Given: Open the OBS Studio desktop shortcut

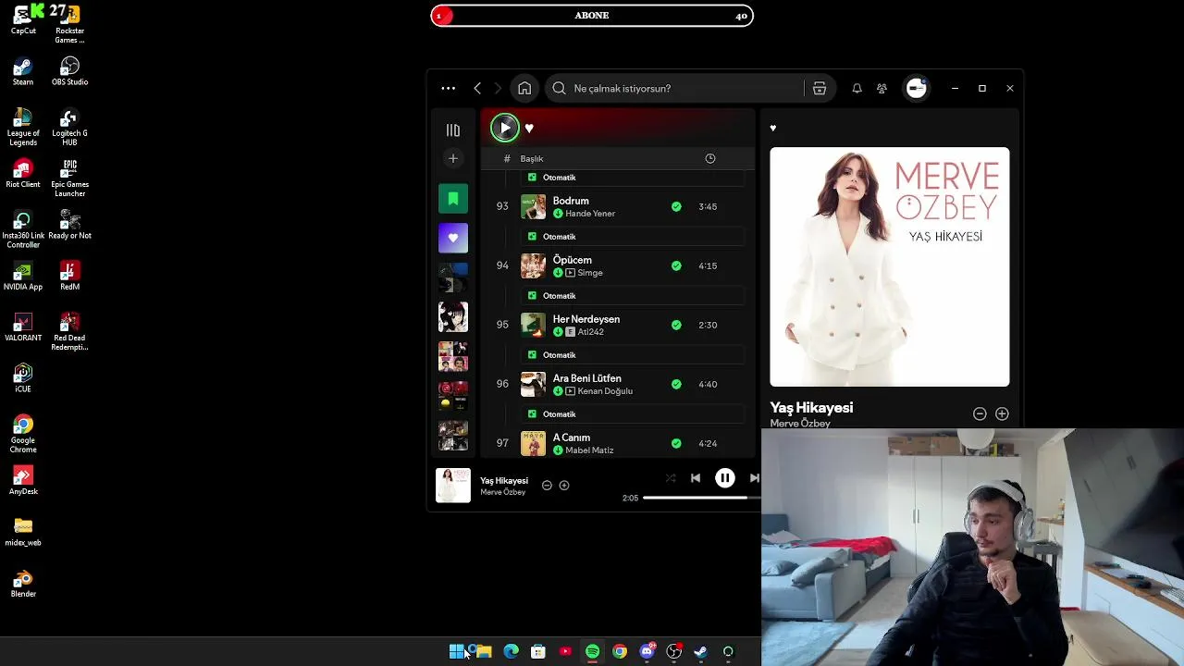Looking at the screenshot, I should [x=69, y=71].
